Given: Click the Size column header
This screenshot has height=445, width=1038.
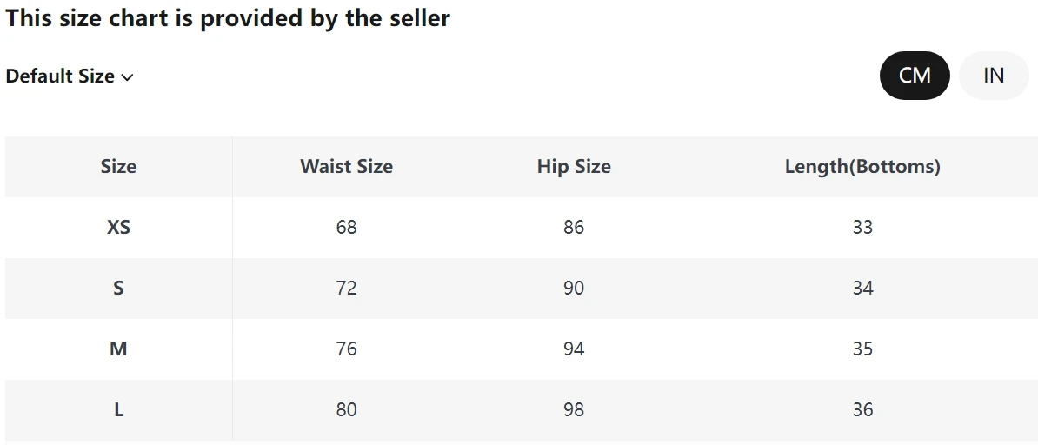Looking at the screenshot, I should point(118,166).
